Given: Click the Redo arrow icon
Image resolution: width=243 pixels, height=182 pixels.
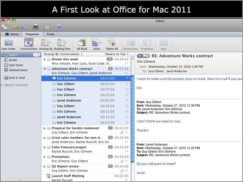Looking at the screenshot, I should pyautogui.click(x=24, y=27).
